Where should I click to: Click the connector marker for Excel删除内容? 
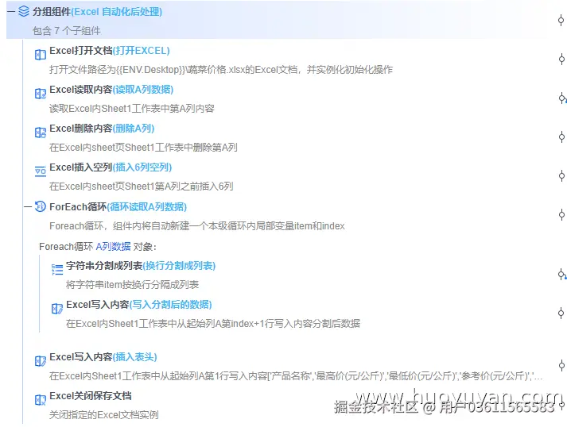(x=561, y=137)
